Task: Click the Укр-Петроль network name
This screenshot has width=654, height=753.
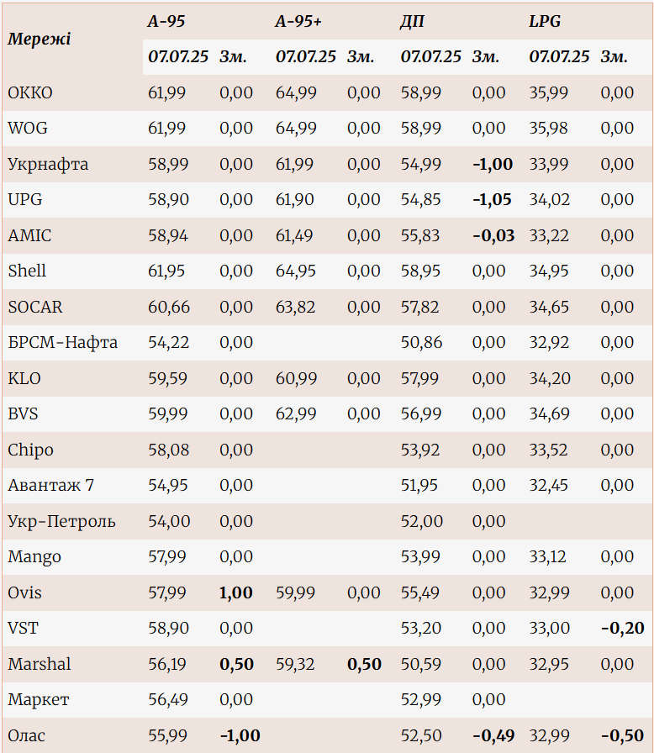Action: click(x=62, y=521)
